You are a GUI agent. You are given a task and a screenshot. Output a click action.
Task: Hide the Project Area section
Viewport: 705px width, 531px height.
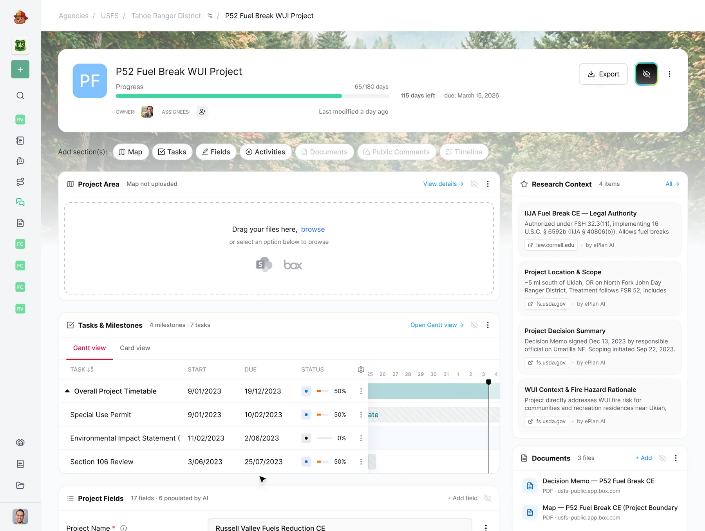pyautogui.click(x=474, y=184)
